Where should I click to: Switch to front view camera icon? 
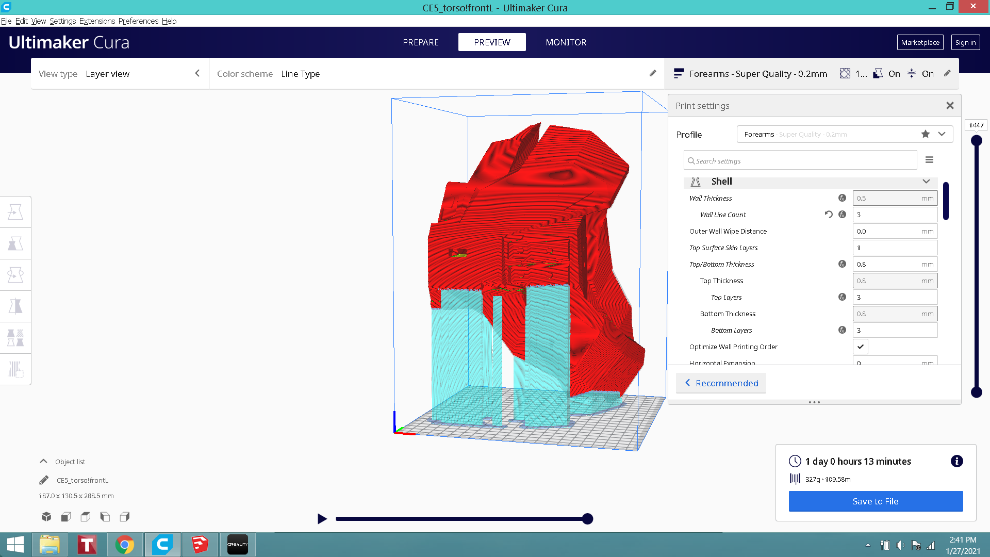[x=66, y=516]
